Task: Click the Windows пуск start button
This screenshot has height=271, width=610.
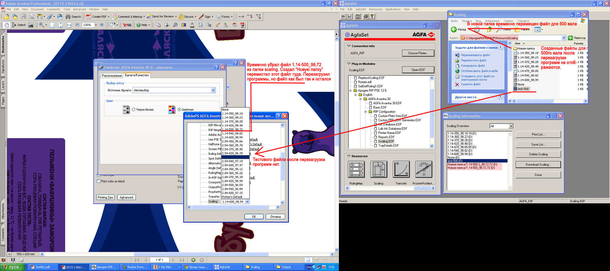Action: point(13,267)
